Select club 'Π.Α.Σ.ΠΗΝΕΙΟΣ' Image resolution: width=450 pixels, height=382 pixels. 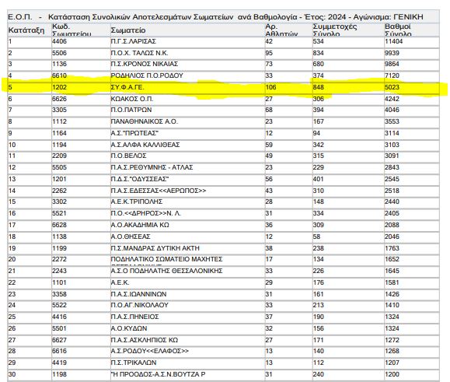(x=135, y=317)
